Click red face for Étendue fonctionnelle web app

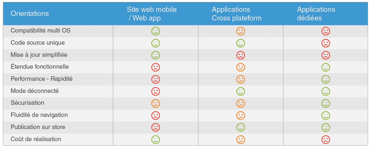[x=156, y=67]
